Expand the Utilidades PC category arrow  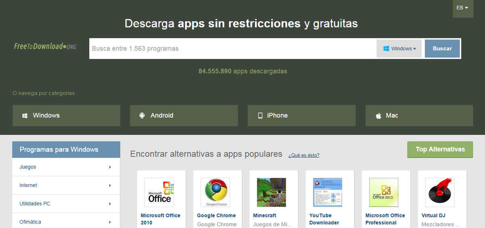tap(110, 204)
